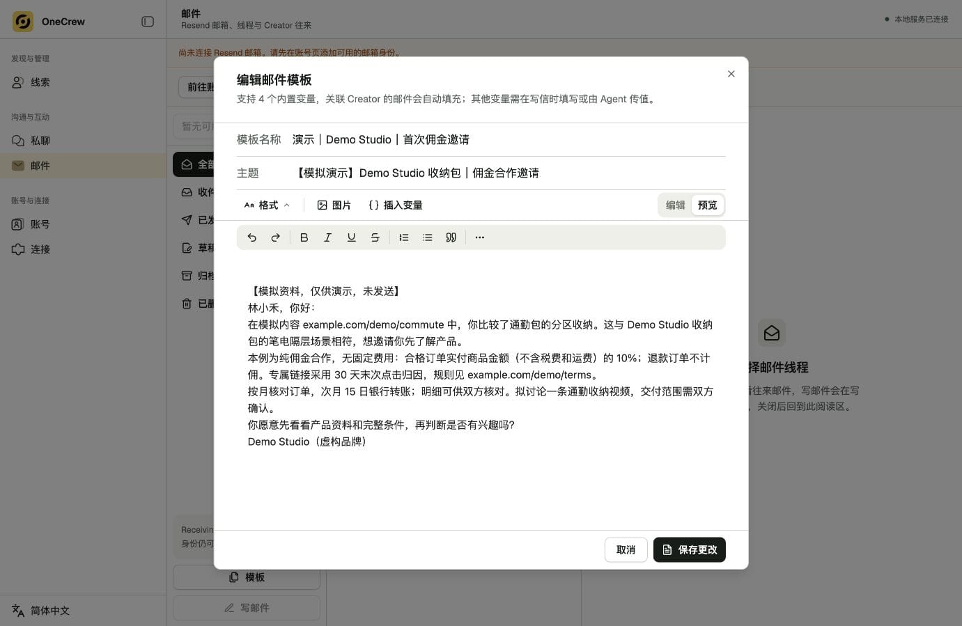Edit the 模板名称 template name field
This screenshot has height=626, width=962.
pyautogui.click(x=509, y=139)
